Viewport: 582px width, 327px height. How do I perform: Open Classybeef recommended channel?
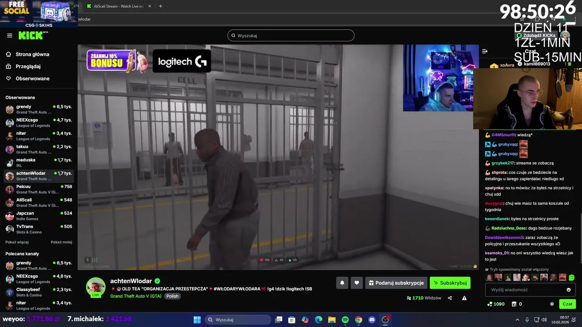click(x=39, y=292)
